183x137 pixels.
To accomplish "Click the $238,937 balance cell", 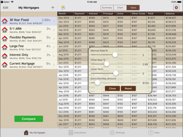I will (x=173, y=18).
